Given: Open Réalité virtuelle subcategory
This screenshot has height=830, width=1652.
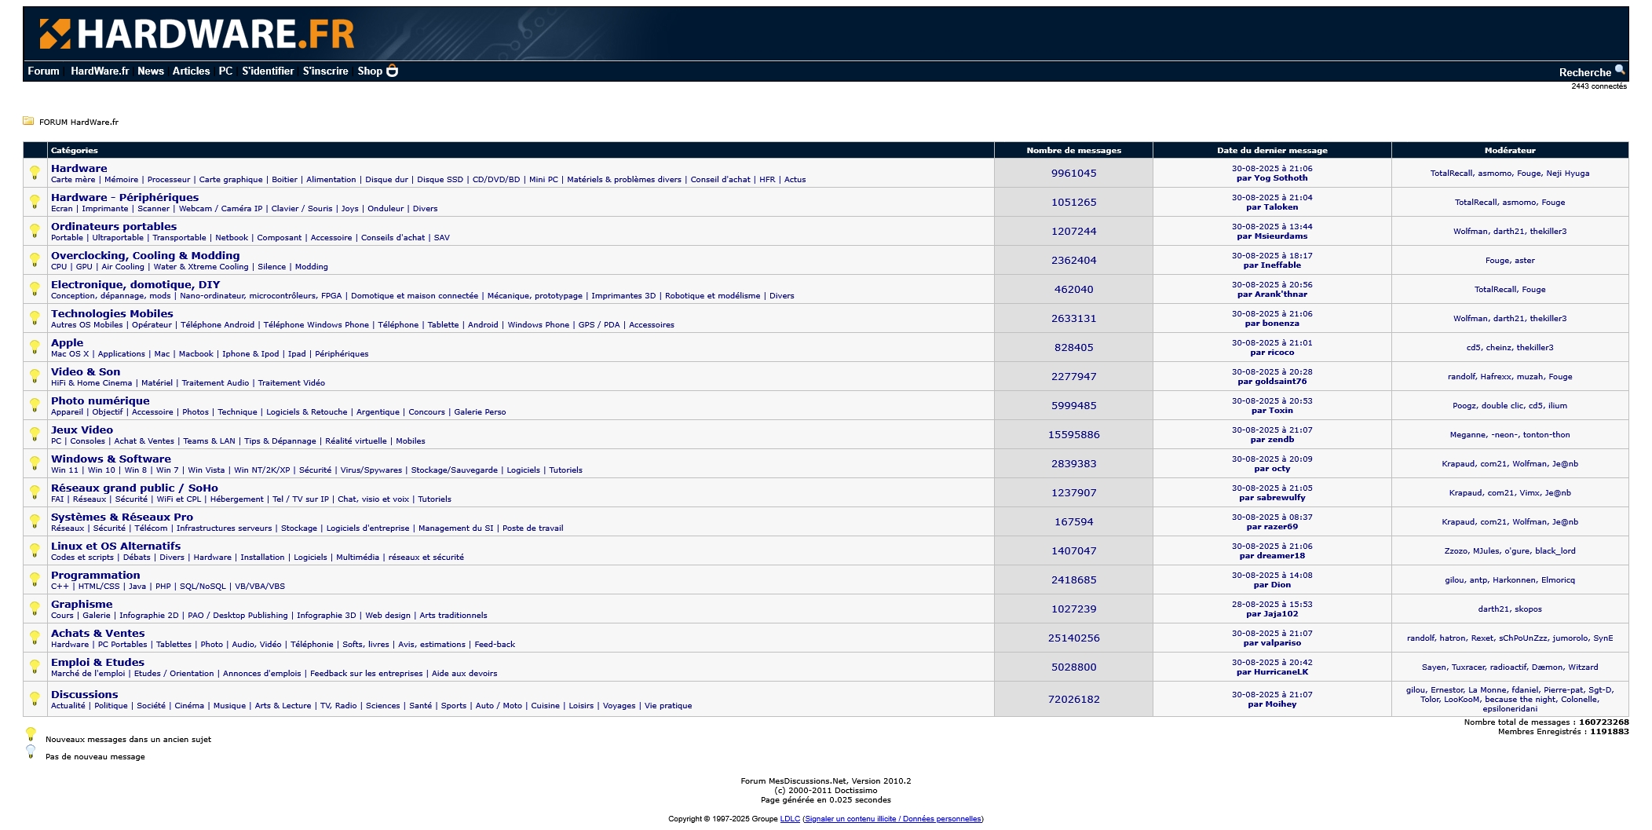Looking at the screenshot, I should click(x=356, y=441).
